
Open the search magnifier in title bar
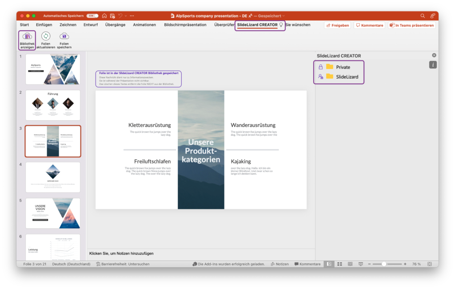coord(423,16)
